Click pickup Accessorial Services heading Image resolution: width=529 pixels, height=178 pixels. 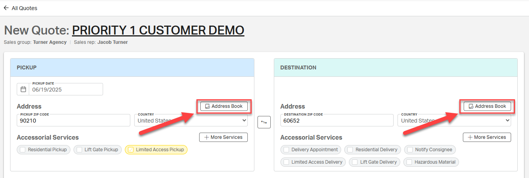[x=48, y=137]
